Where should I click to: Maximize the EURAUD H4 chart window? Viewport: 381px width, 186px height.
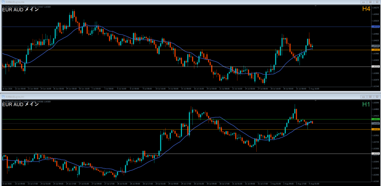370,2
